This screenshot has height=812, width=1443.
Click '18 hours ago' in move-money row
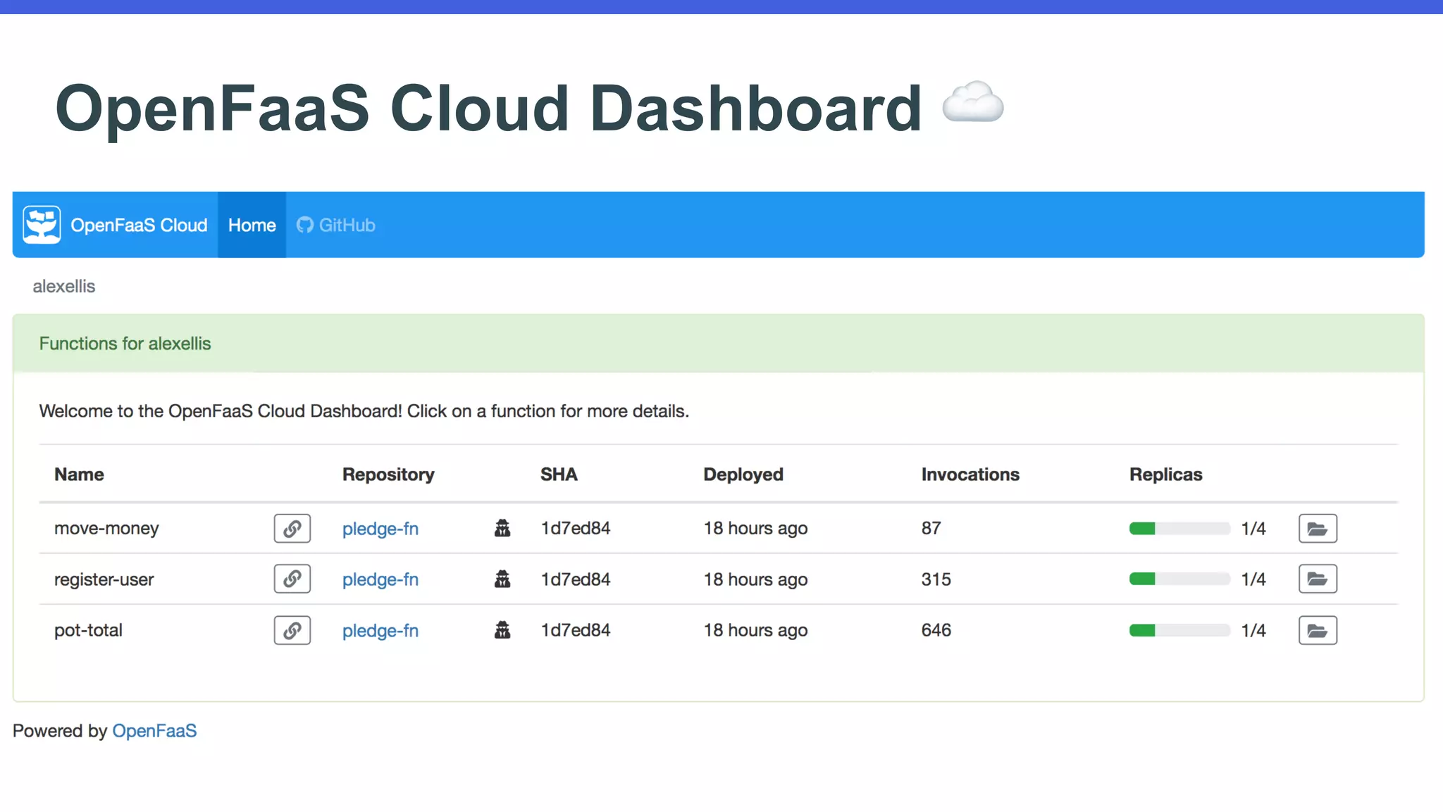click(x=755, y=529)
